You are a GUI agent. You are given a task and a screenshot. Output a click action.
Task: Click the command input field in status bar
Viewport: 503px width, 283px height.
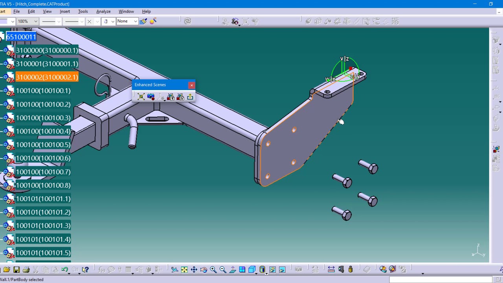click(441, 279)
